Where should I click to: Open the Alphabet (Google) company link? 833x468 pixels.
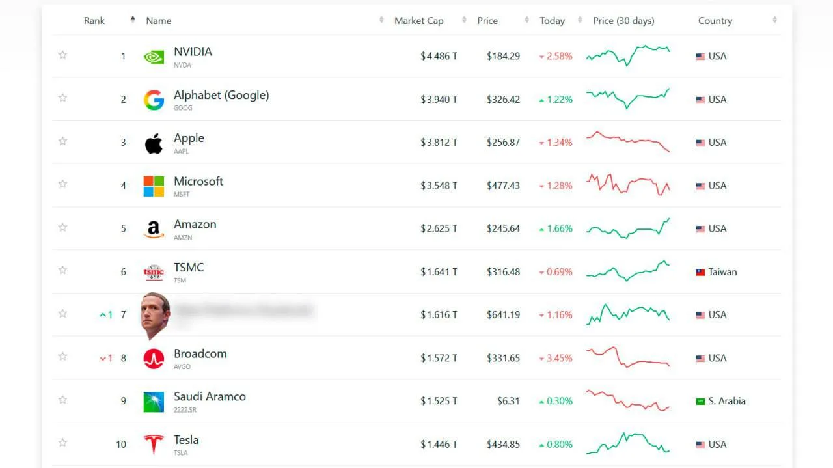coord(221,95)
